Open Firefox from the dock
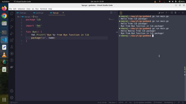Screen dimensions: 186x104 (4, 8)
